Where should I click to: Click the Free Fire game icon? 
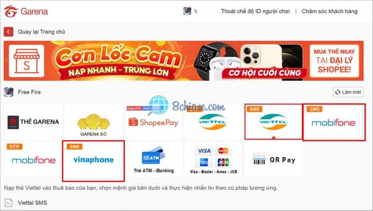9,92
